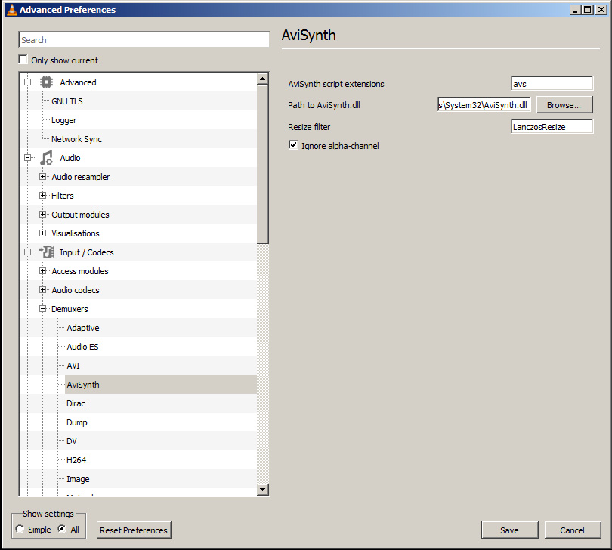This screenshot has height=550, width=612.
Task: Click the Resize filter text field
Action: (x=552, y=126)
